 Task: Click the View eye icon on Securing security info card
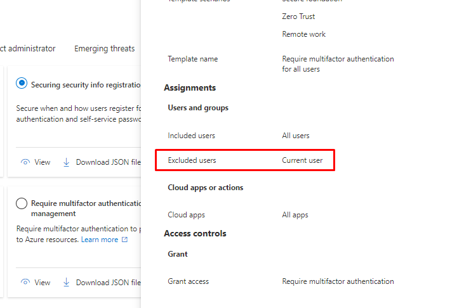[25, 162]
